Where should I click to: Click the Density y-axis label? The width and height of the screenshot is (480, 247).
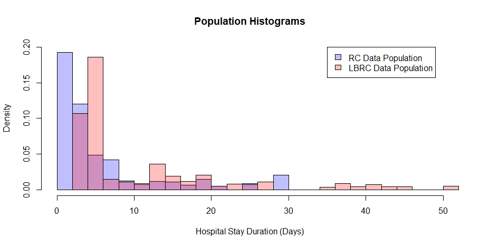(x=7, y=117)
